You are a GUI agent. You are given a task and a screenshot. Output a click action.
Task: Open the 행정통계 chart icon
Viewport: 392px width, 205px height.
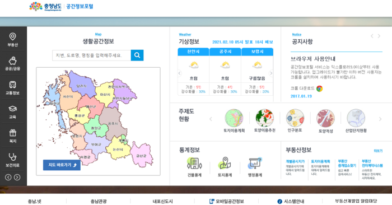[255, 163]
